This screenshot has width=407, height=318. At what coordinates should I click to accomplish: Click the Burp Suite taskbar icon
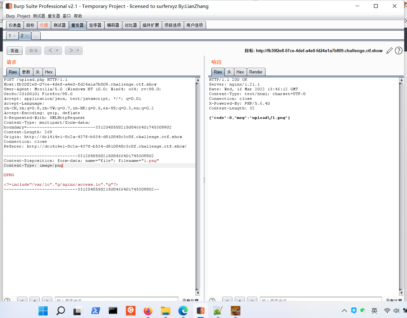point(200,311)
